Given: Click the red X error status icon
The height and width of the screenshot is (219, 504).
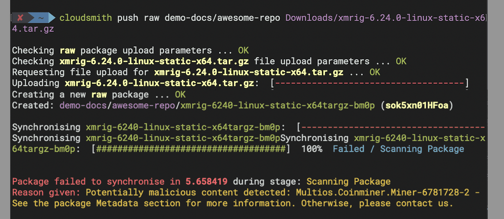Looking at the screenshot, I should pyautogui.click(x=20, y=18).
